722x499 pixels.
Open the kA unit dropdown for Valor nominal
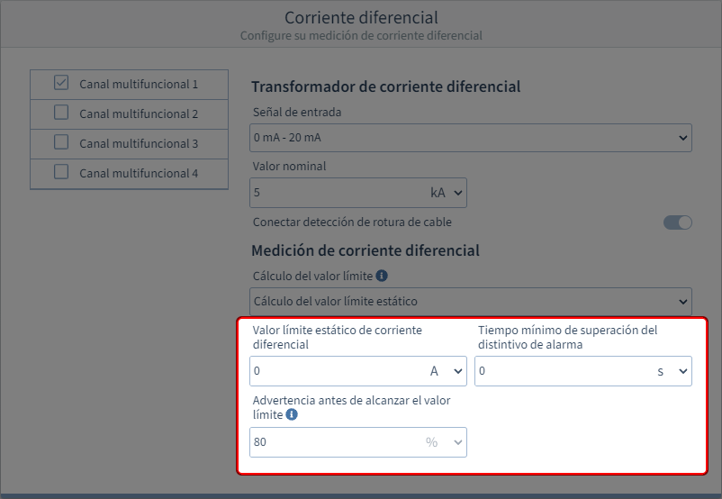[x=447, y=193]
